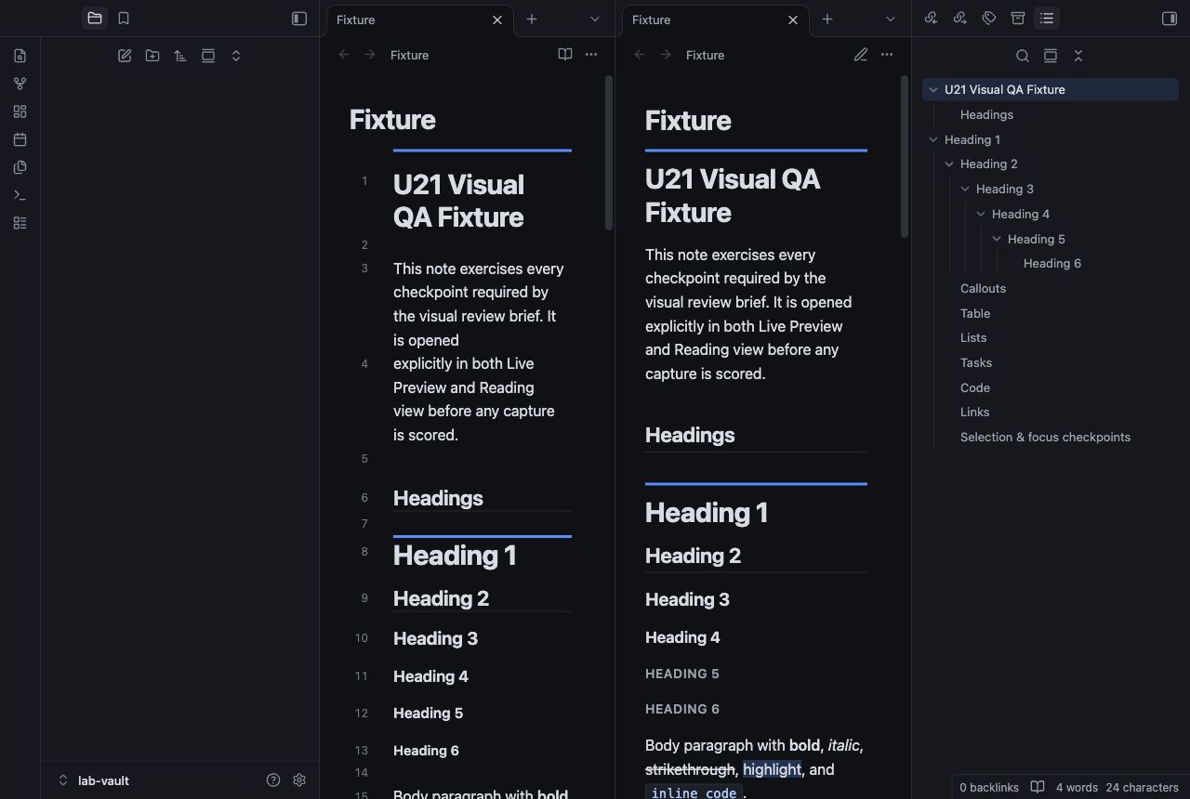Navigate back in the right Fixture pane
This screenshot has height=799, width=1190.
[640, 55]
